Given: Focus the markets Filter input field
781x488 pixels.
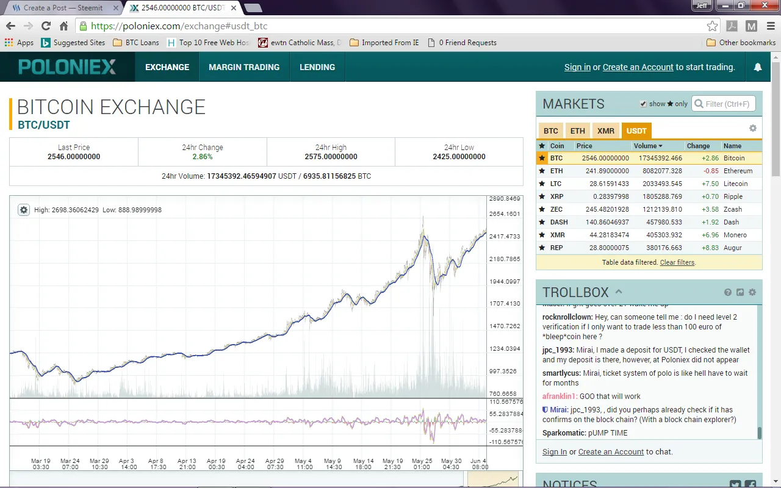Looking at the screenshot, I should (724, 104).
